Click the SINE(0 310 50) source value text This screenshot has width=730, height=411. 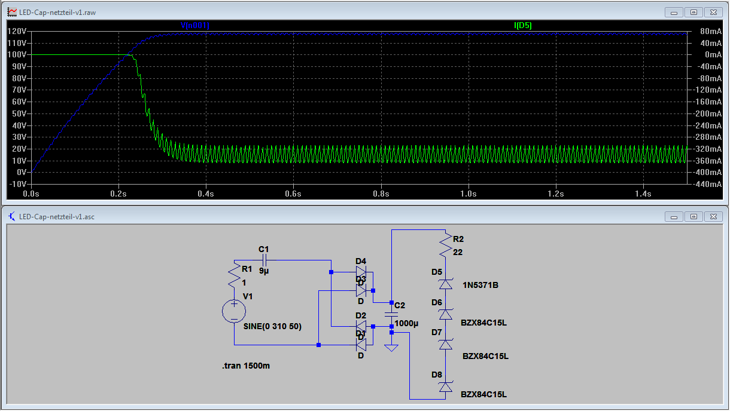pos(272,327)
